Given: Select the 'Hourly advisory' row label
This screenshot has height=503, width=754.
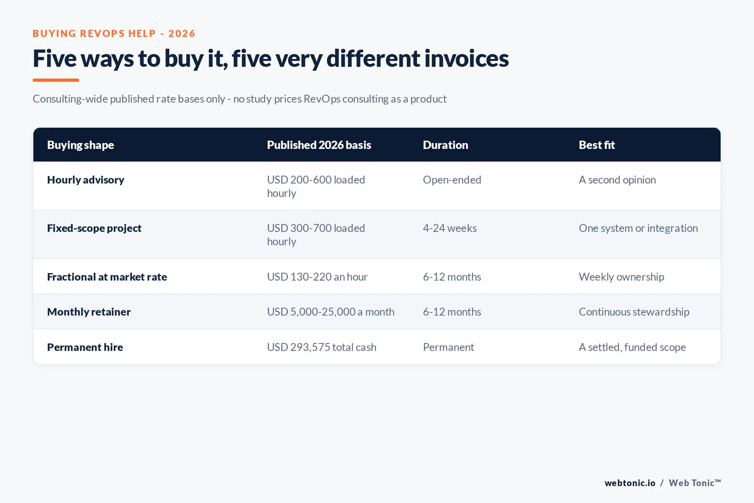Looking at the screenshot, I should tap(86, 180).
